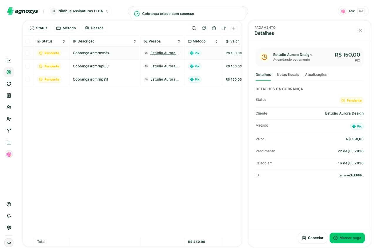The width and height of the screenshot is (376, 252).
Task: Check the row Cobrança #cmrnve3x
Action: [x=28, y=53]
